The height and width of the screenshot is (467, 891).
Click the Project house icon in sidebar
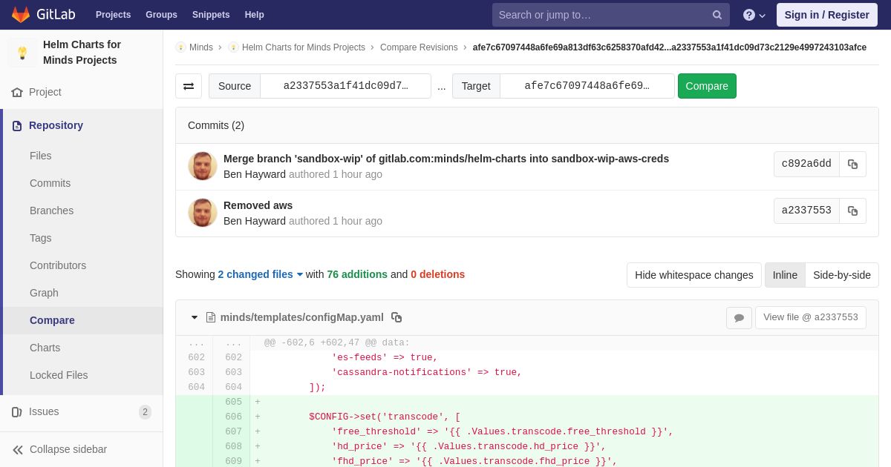(17, 93)
